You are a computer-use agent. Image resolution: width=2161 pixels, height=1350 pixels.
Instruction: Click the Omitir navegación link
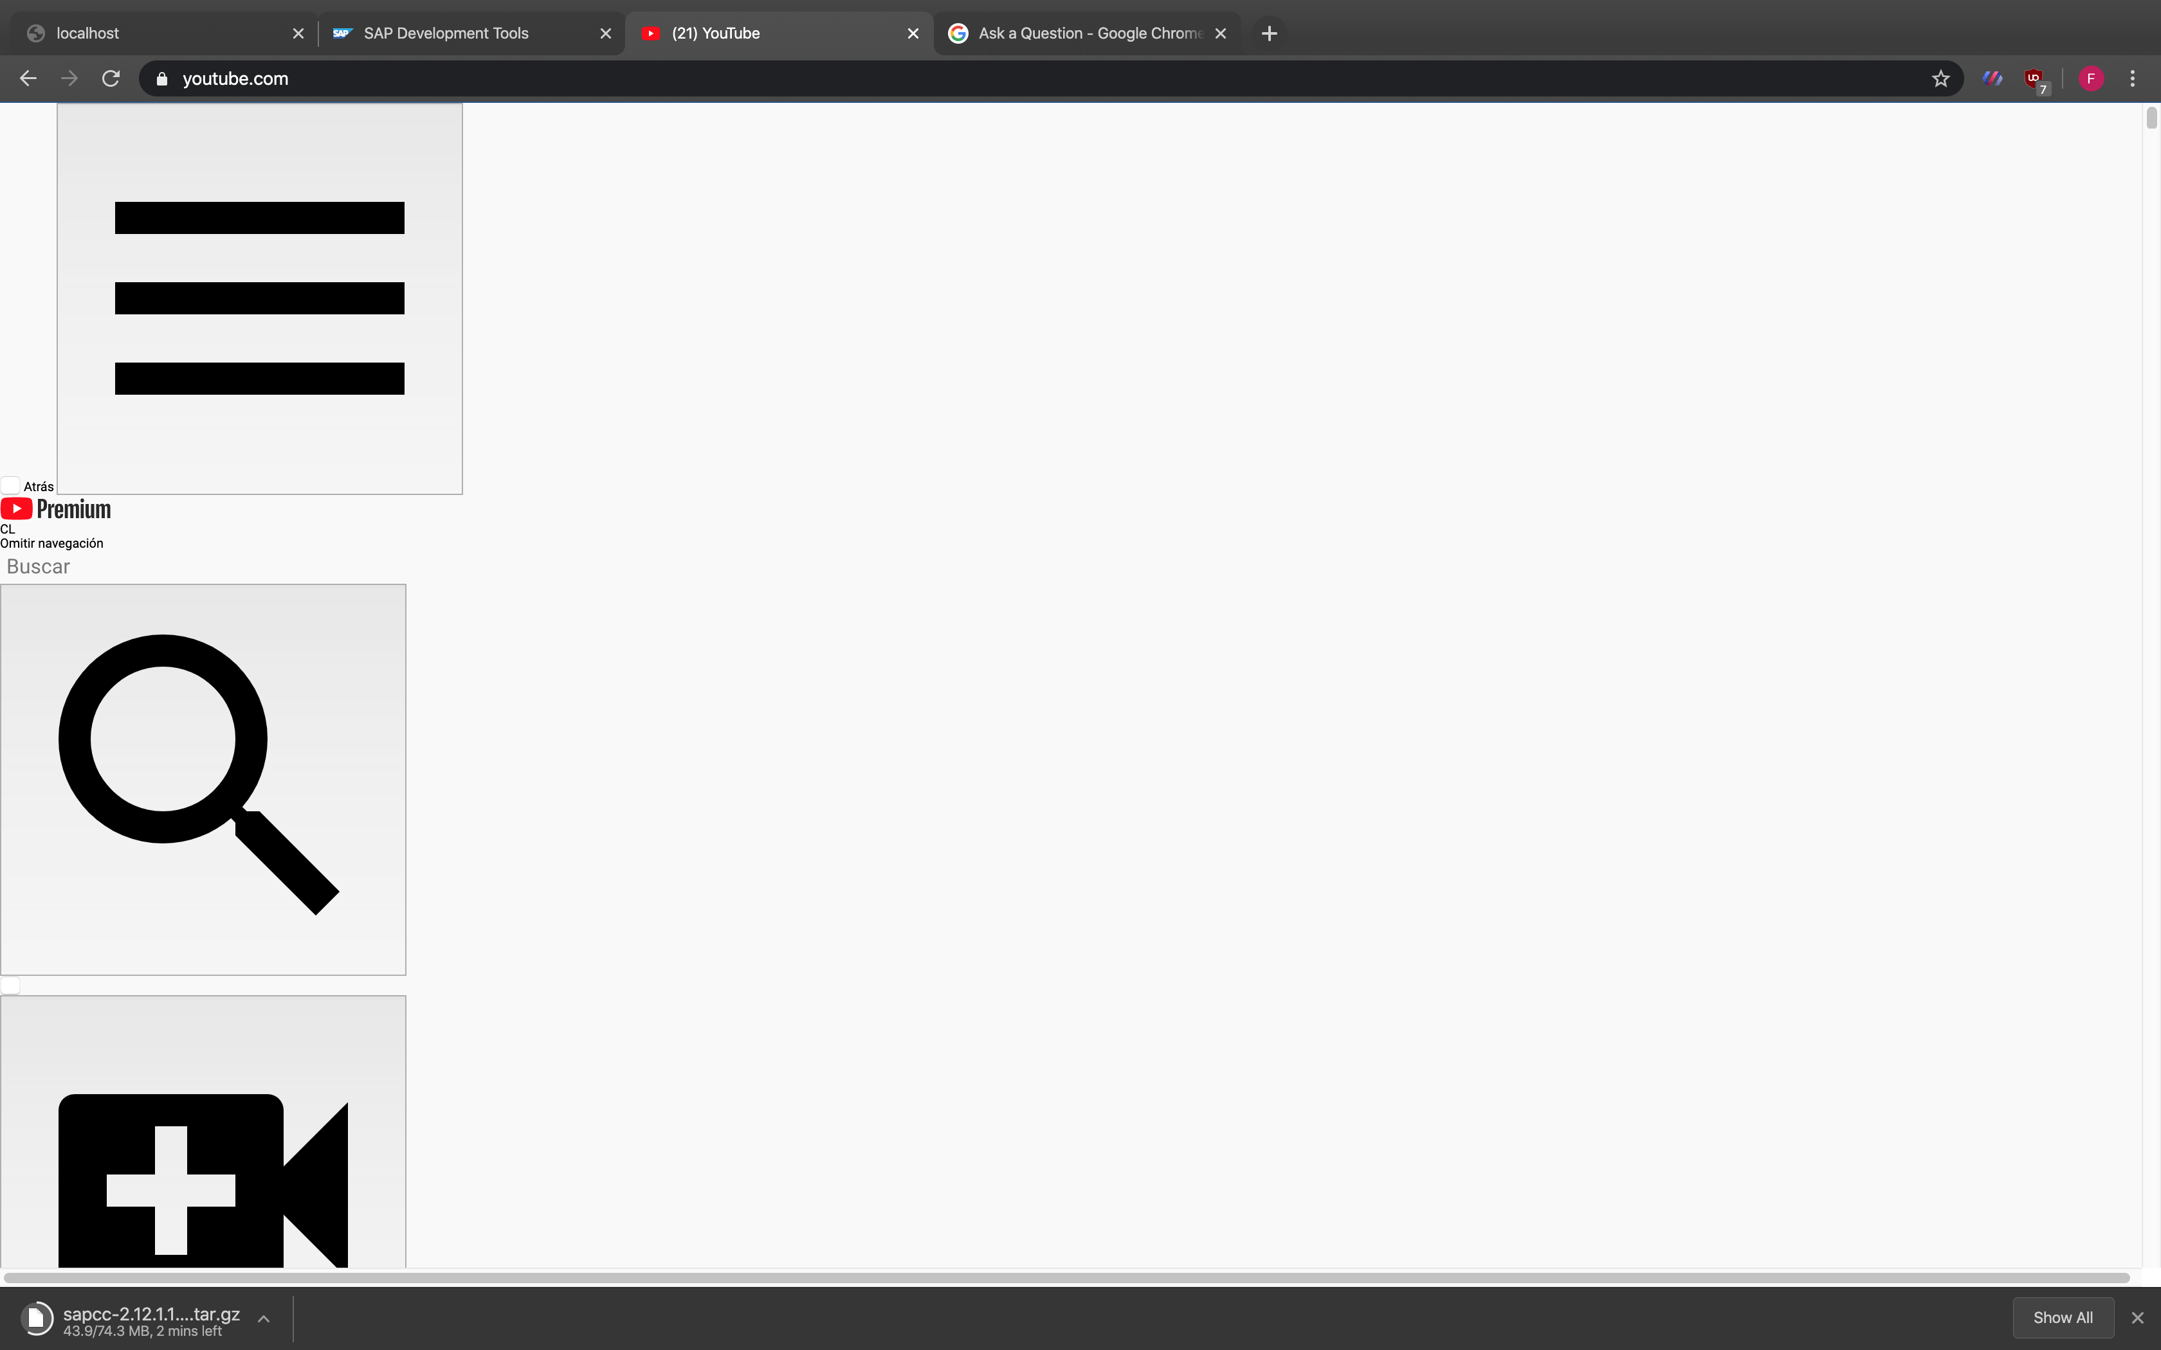click(52, 543)
